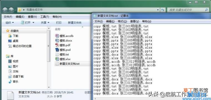The image size is (211, 100).
Task: Click Notepad line containing 张三007明细表.xlsx
Action: pyautogui.click(x=123, y=48)
